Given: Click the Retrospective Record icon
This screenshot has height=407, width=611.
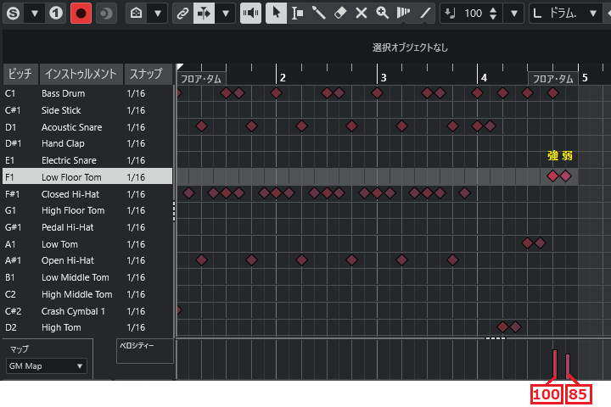Looking at the screenshot, I should click(x=106, y=14).
